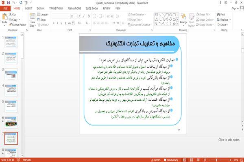This screenshot has width=244, height=162.
Task: Switch to the INSERT tab
Action: 28,9
